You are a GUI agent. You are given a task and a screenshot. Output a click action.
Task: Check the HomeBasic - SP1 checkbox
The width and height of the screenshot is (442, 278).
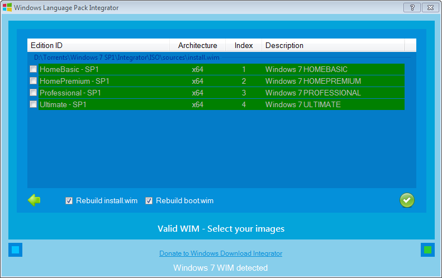(x=34, y=69)
